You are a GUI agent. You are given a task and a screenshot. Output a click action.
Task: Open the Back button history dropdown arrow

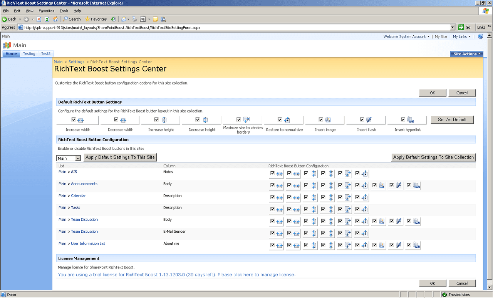pyautogui.click(x=20, y=19)
